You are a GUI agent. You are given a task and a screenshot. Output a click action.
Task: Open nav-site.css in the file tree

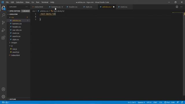(17, 30)
